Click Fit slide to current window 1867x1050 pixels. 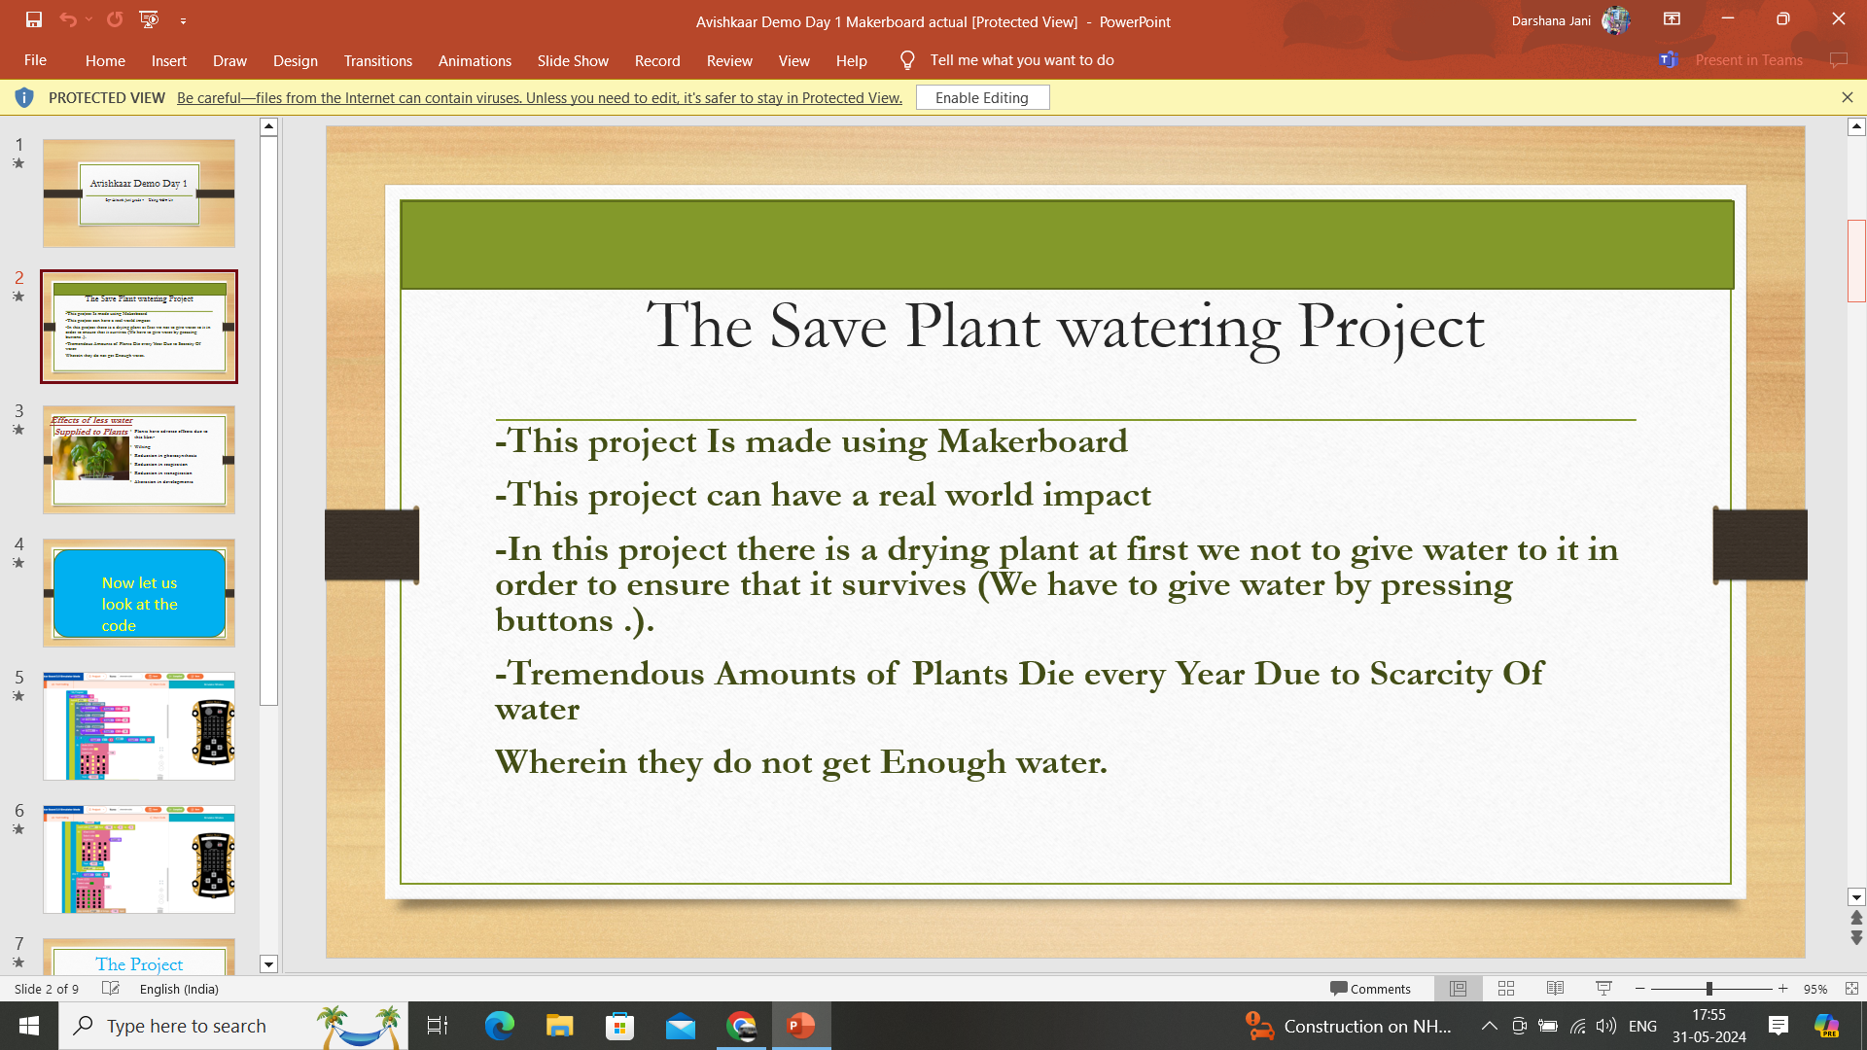tap(1847, 989)
